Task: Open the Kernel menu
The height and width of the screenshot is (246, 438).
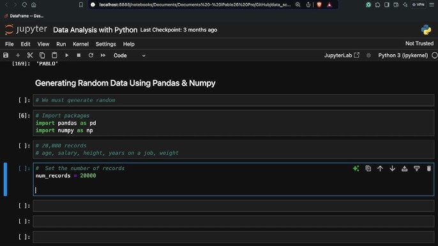Action: [x=80, y=44]
